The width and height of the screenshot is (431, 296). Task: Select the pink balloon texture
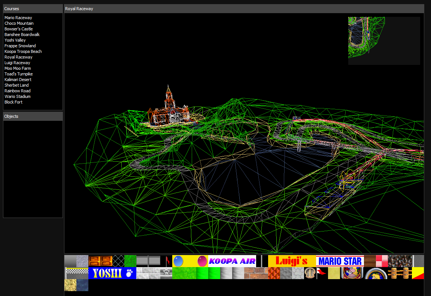pos(202,261)
